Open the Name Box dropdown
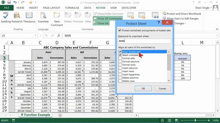 [x=36, y=36]
